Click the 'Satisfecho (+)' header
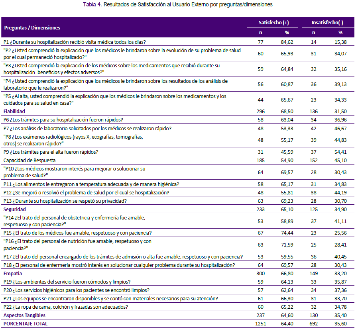 point(273,22)
